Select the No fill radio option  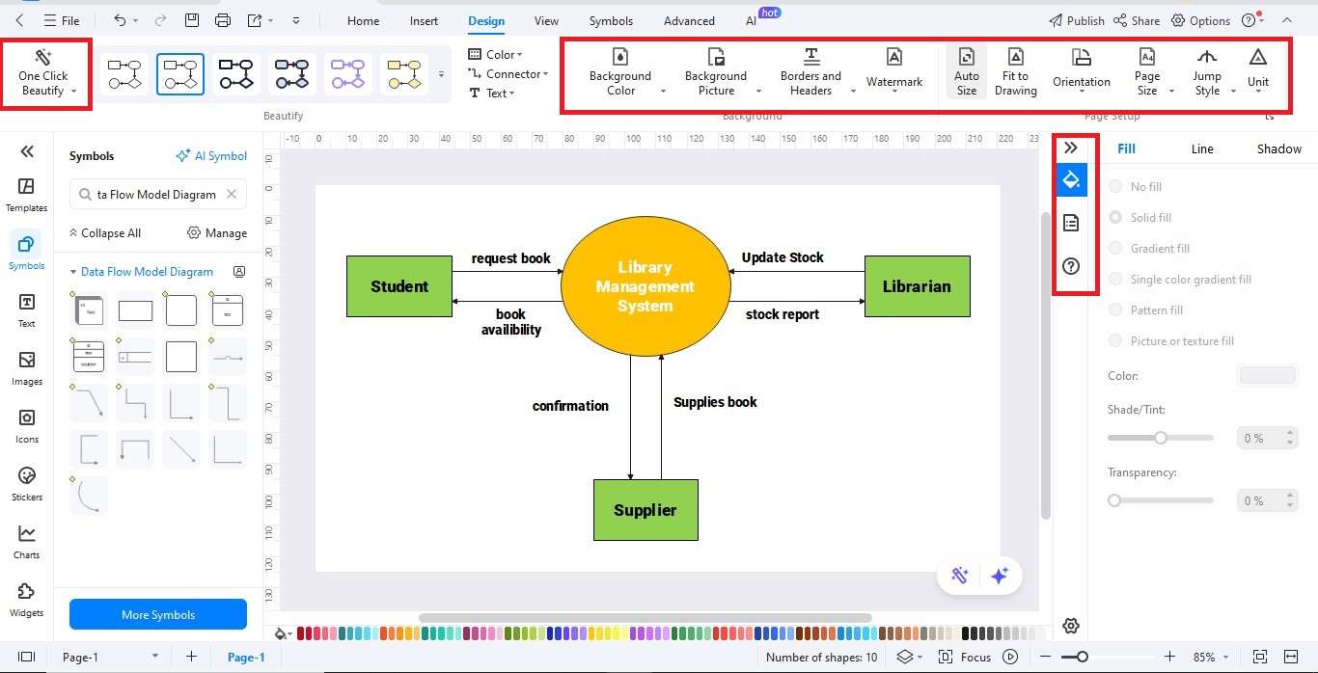[1116, 187]
